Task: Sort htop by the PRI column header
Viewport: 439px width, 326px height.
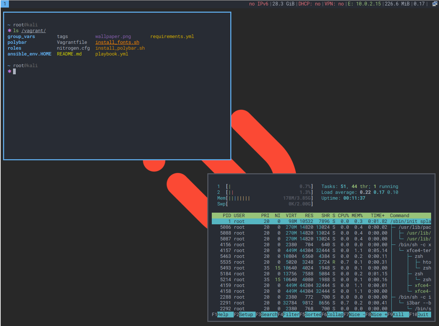Action: tap(265, 215)
